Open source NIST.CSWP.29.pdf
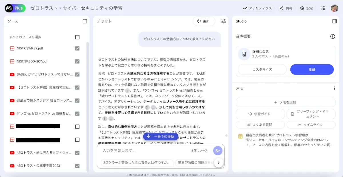 30,48
